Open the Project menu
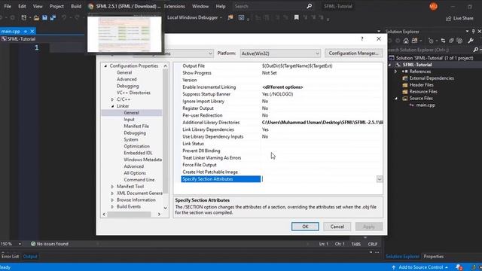This screenshot has width=482, height=271. click(x=57, y=6)
